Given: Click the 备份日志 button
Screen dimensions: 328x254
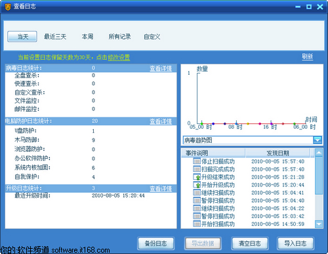Looking at the screenshot, I should pos(156,243).
